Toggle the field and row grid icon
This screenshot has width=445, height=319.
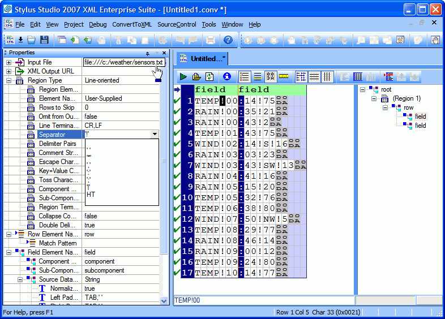pos(301,76)
